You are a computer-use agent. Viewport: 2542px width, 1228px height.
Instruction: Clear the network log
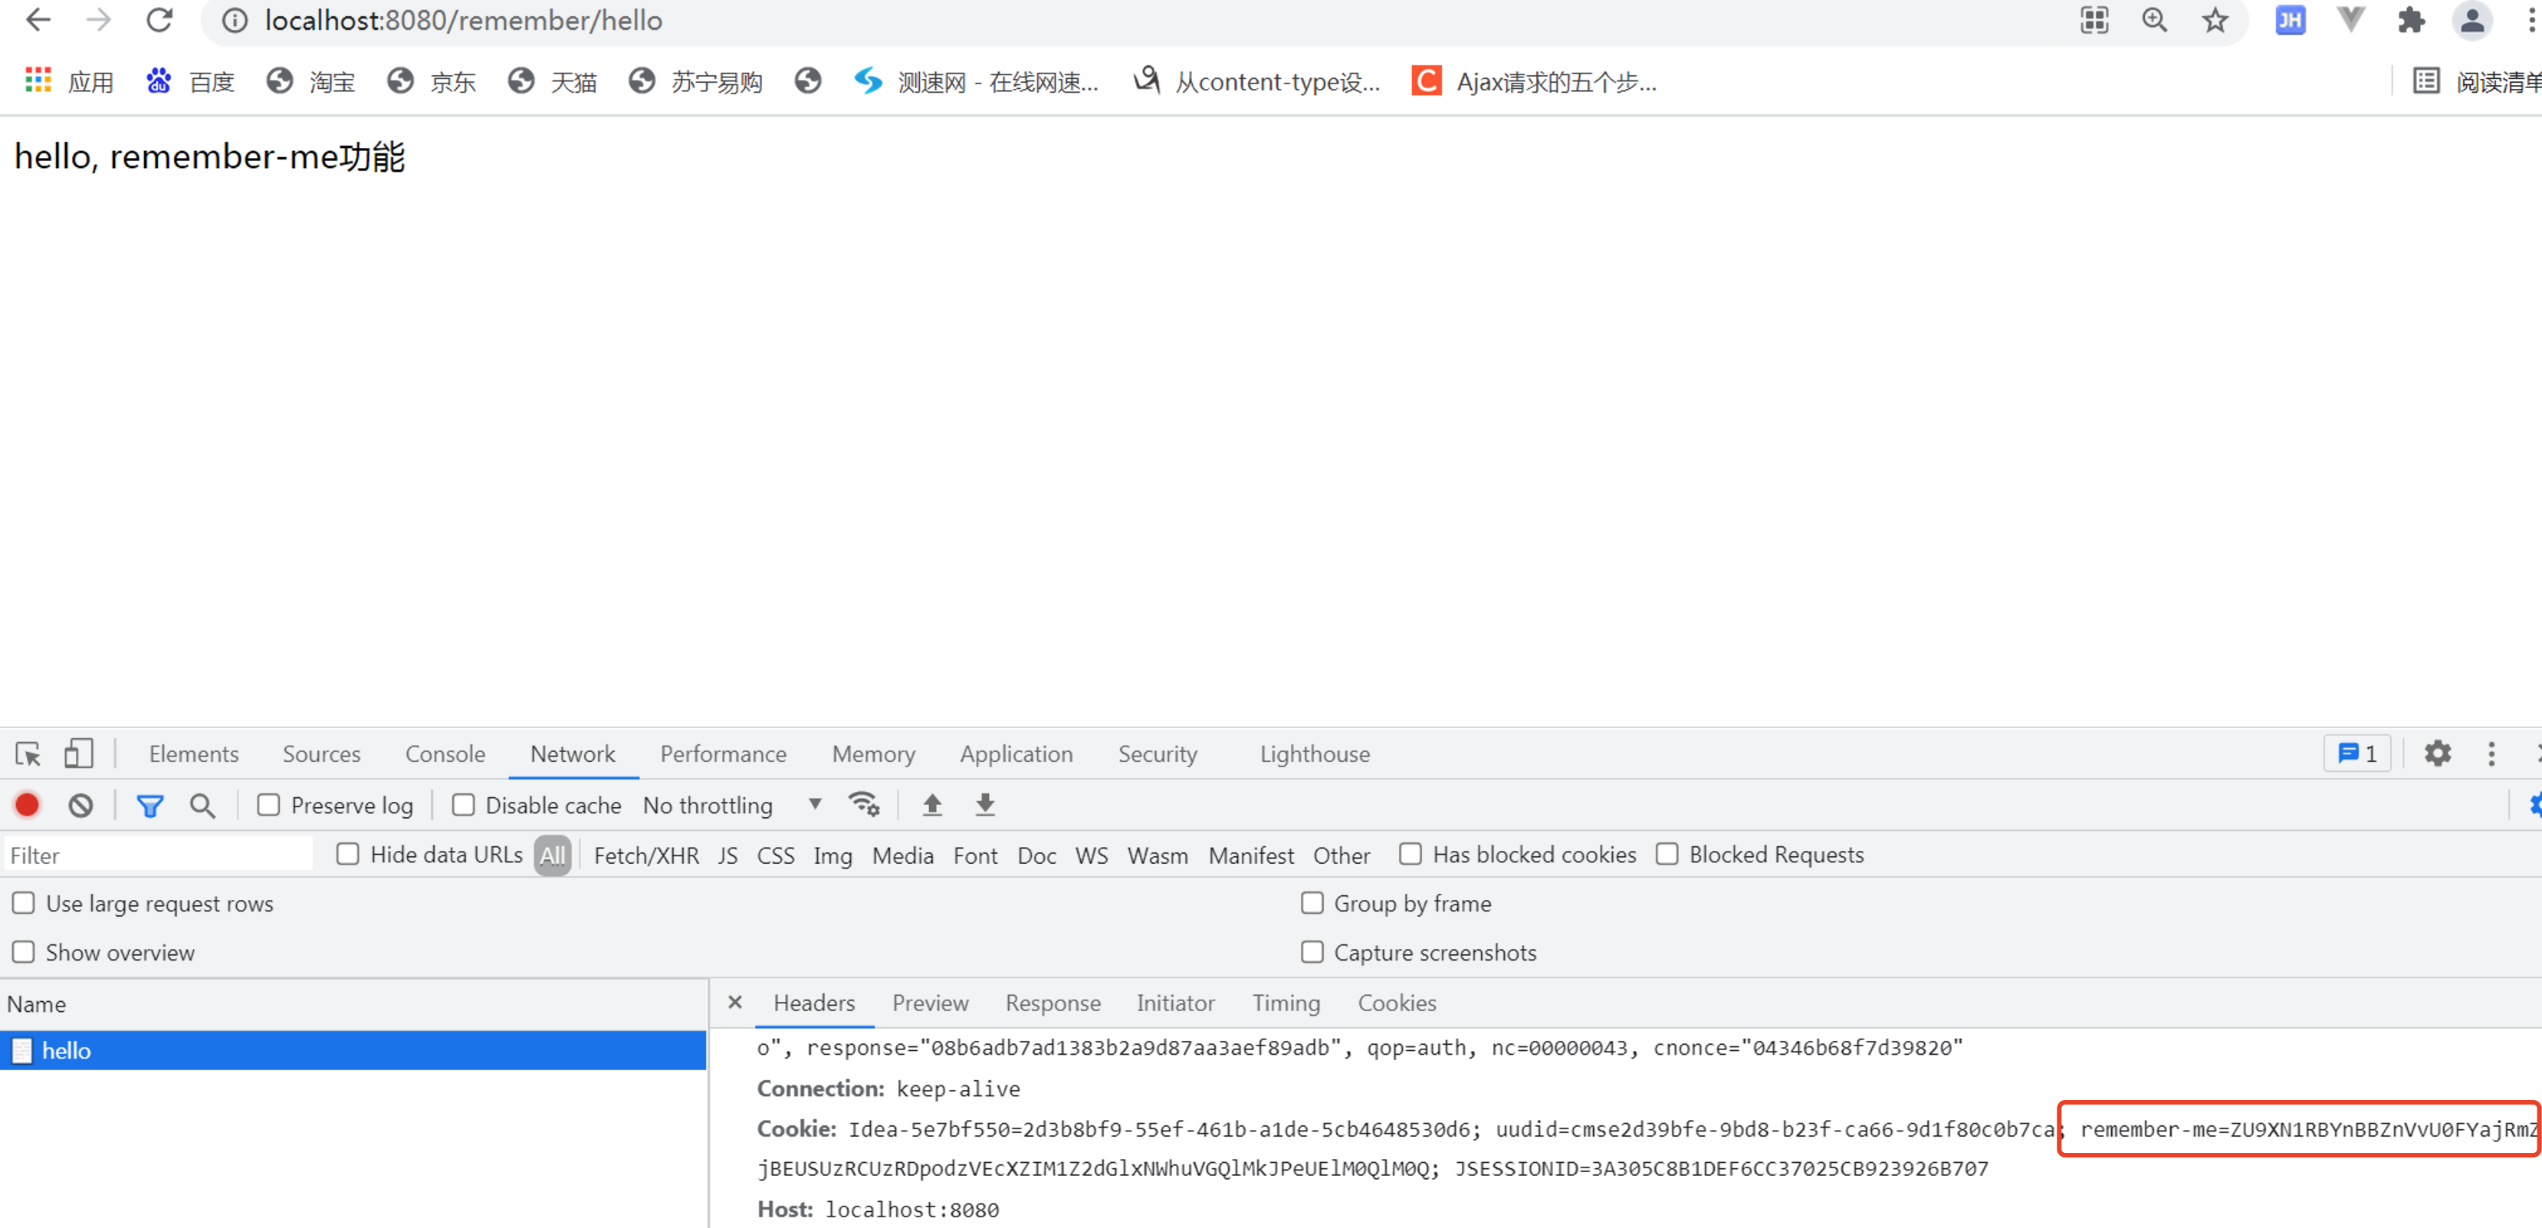pos(81,806)
